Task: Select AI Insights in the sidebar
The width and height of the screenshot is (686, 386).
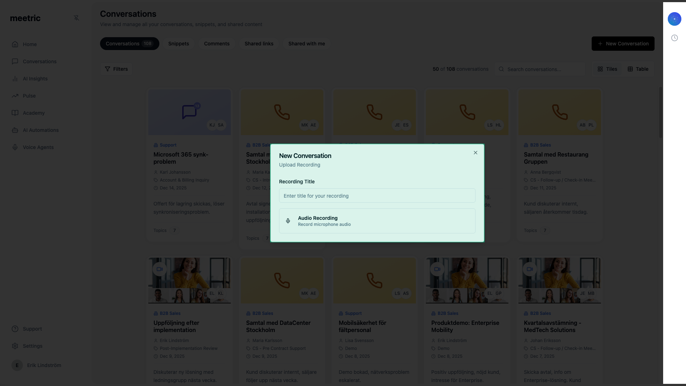Action: point(35,79)
